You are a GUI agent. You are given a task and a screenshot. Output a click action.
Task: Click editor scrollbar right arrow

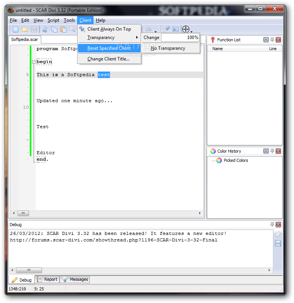200,213
